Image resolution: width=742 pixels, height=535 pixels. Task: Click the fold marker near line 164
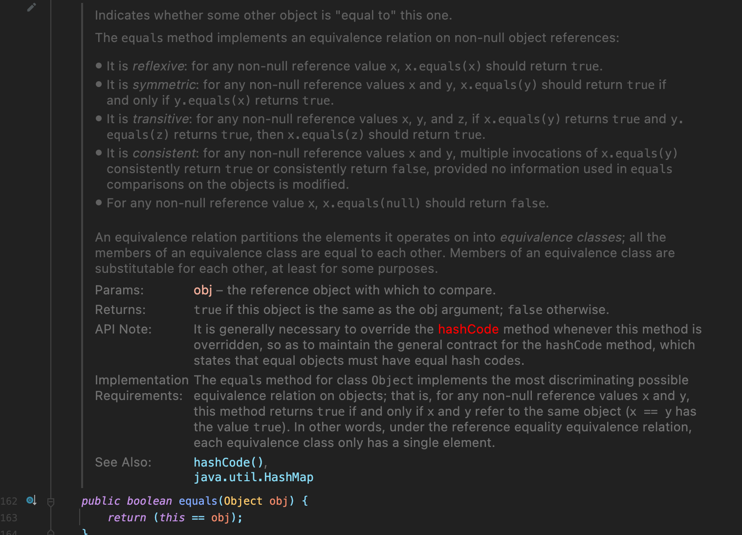[50, 533]
